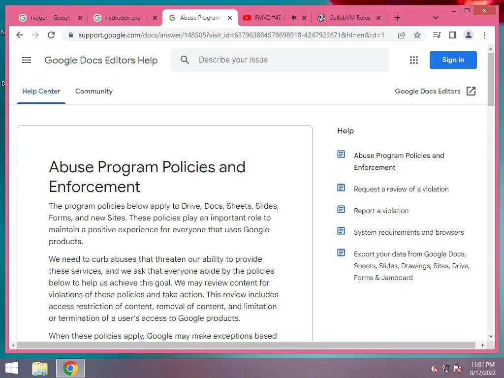Viewport: 504px width, 378px height.
Task: Click article icon beside System requirements
Action: click(x=341, y=231)
